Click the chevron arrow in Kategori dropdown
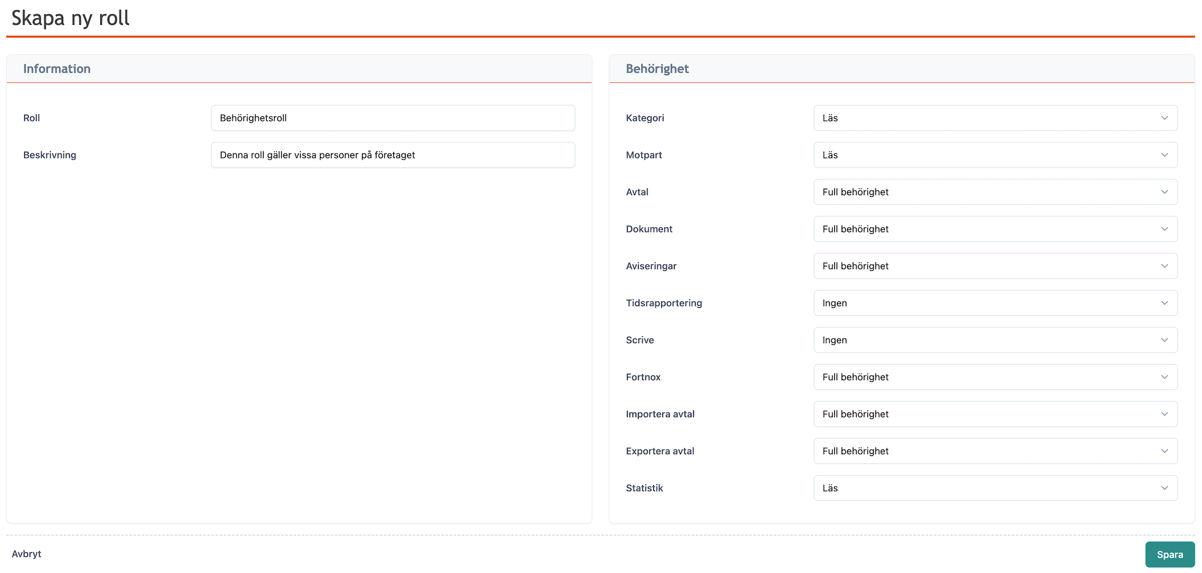The height and width of the screenshot is (573, 1202). [1164, 118]
